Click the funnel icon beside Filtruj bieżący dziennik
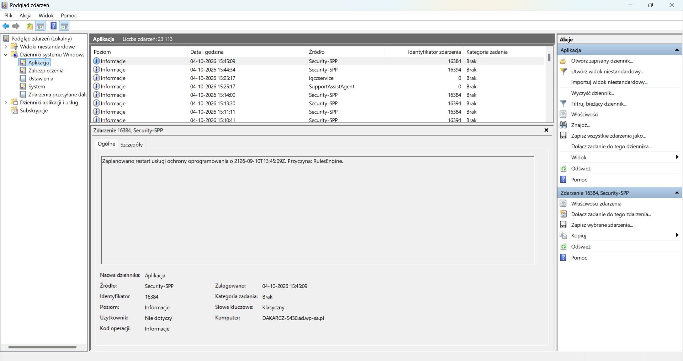This screenshot has height=361, width=683. pos(563,104)
